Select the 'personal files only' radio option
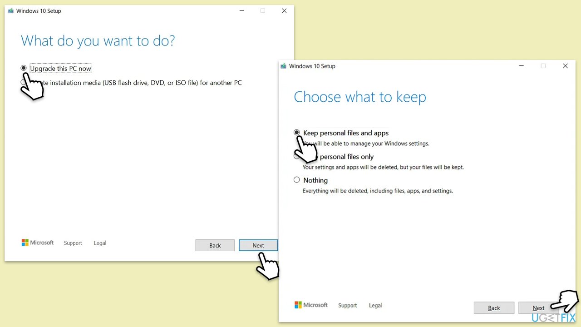The image size is (581, 327). (x=297, y=156)
